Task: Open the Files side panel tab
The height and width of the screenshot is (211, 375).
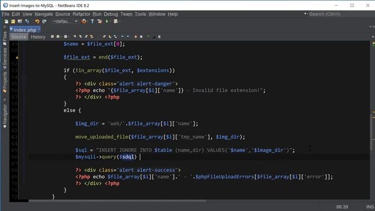Action: point(5,39)
